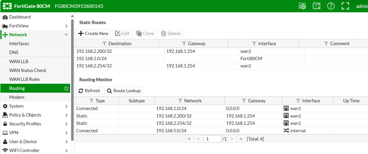Filter the static routes Interface column

pos(254,44)
